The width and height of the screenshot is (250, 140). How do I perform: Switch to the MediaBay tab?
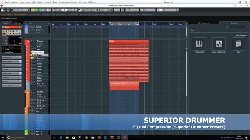[234, 23]
